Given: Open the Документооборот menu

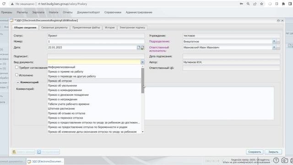Looking at the screenshot, I should [88, 12].
